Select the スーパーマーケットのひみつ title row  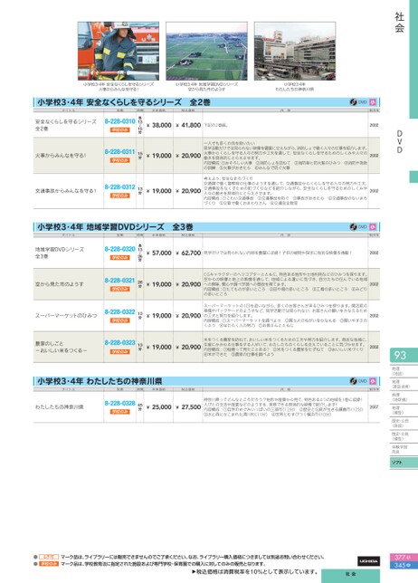point(206,316)
